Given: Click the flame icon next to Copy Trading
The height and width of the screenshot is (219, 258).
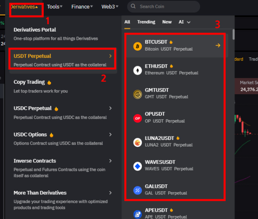Looking at the screenshot, I should click(x=49, y=83).
